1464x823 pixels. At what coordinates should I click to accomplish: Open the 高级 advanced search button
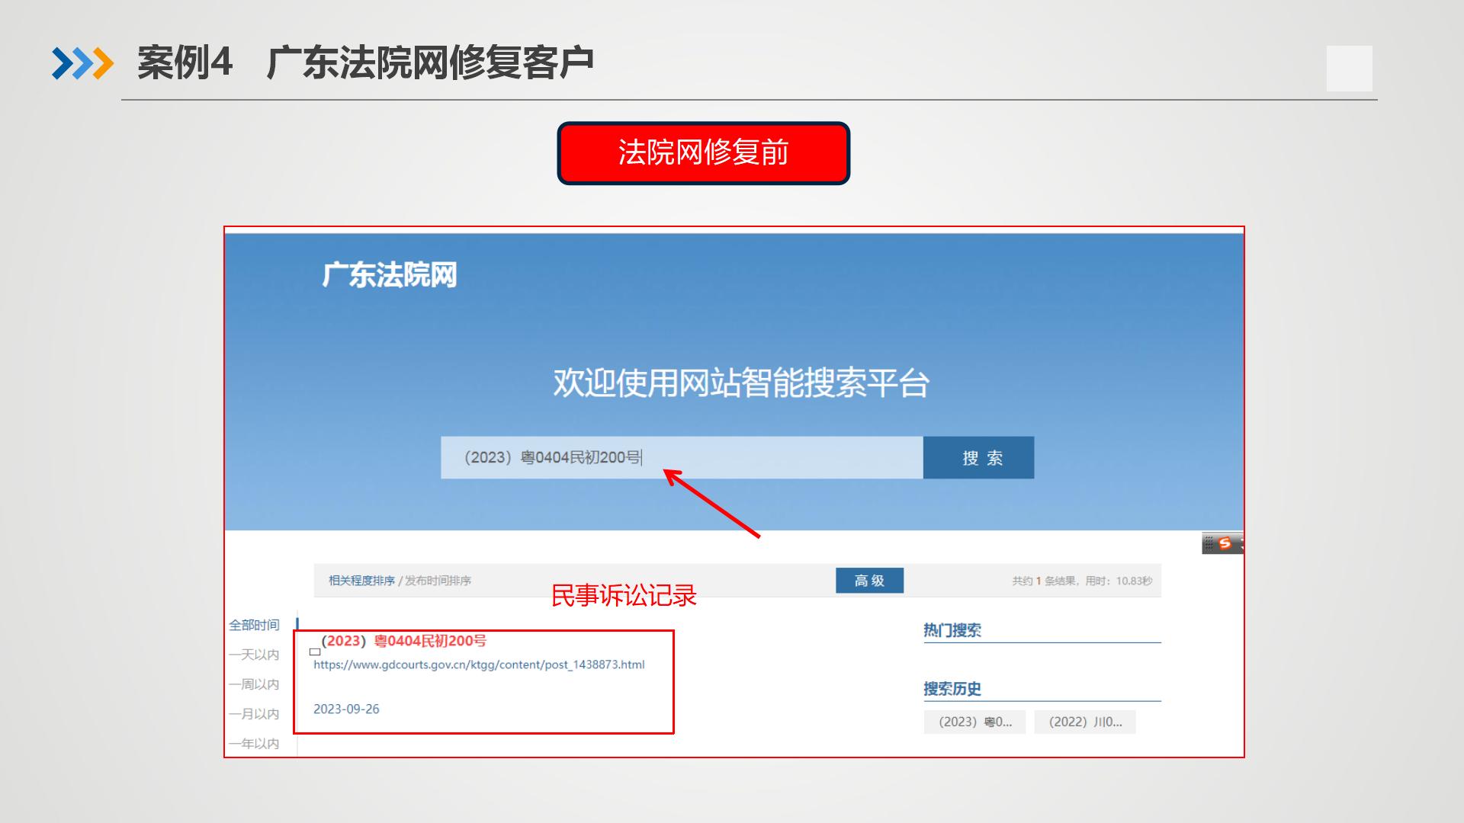point(869,581)
